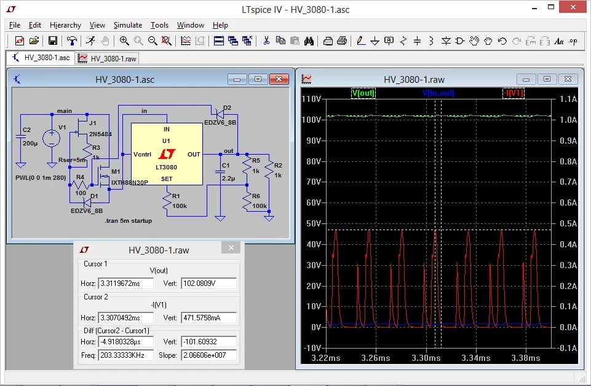Click Zoom Full Extents crossed magnifier icon
The width and height of the screenshot is (591, 386).
pos(166,41)
